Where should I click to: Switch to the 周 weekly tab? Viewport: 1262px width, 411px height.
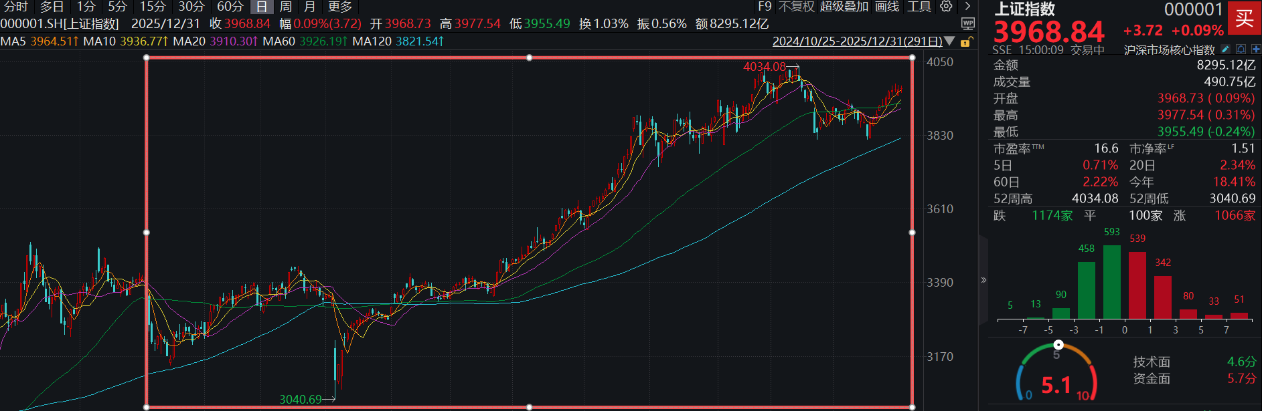286,7
